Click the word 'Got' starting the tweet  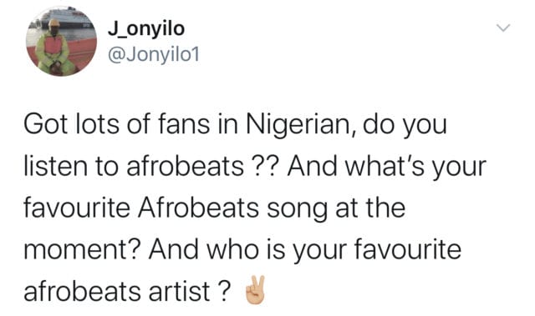(x=45, y=123)
